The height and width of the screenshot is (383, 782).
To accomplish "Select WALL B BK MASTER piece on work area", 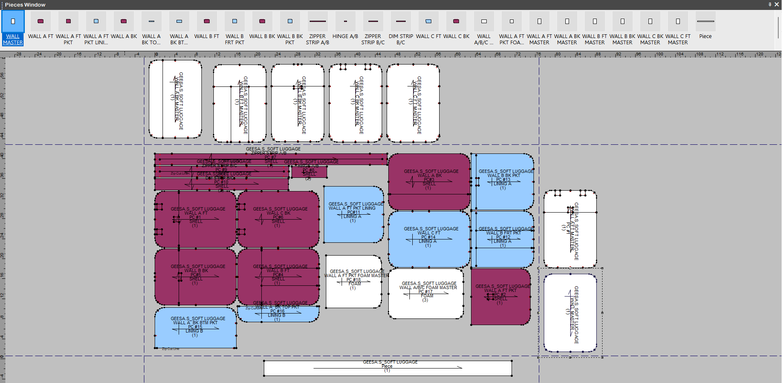I will 298,103.
